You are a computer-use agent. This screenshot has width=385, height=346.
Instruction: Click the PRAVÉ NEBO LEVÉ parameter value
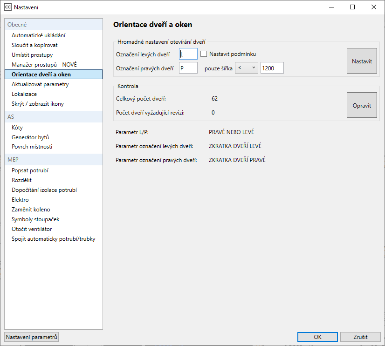231,132
